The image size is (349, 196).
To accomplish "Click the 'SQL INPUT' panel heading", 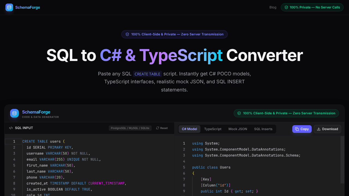I will 24,128.
